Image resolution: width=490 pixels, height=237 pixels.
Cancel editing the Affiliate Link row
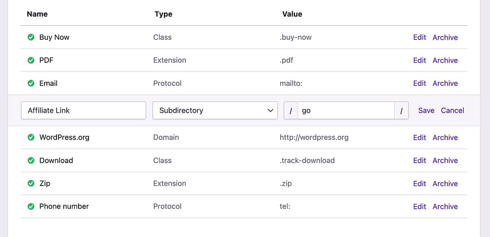[x=452, y=110]
